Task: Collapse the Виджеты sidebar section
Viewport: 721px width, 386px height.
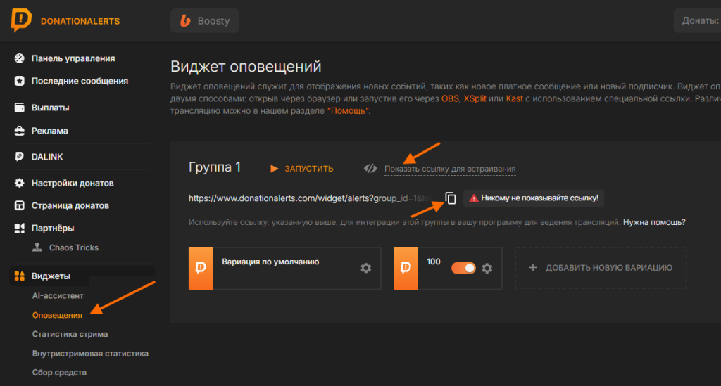Action: [x=51, y=276]
